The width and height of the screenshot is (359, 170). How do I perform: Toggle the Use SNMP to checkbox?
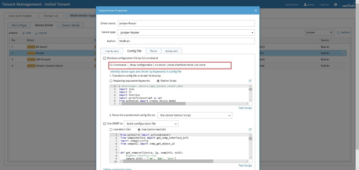pos(105,124)
